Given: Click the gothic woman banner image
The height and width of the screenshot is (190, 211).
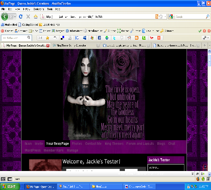Looking at the screenshot, I should point(104,95).
